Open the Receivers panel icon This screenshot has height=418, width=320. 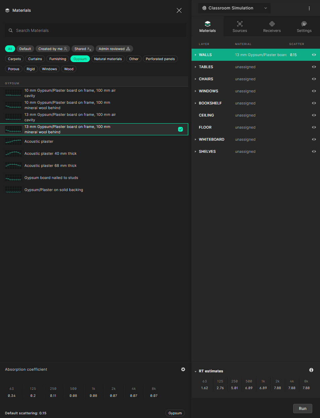pos(272,24)
